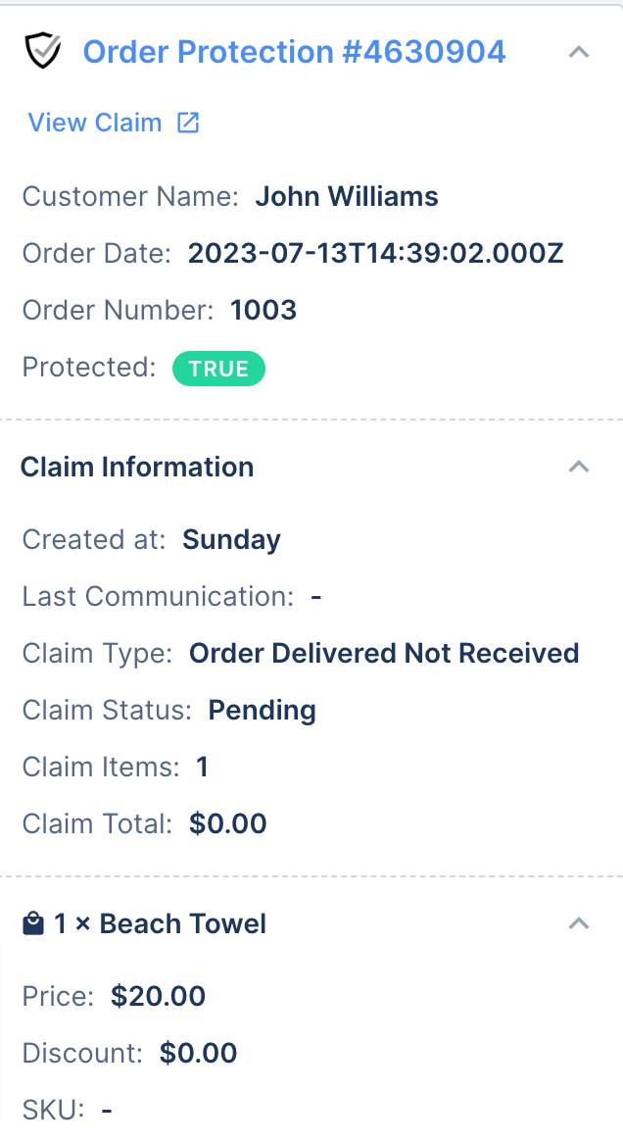Image resolution: width=623 pixels, height=1143 pixels.
Task: Click the order number 1003
Action: [264, 310]
